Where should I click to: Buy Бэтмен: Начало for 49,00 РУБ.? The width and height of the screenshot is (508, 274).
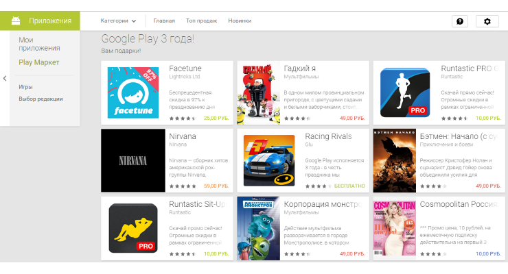click(x=488, y=186)
